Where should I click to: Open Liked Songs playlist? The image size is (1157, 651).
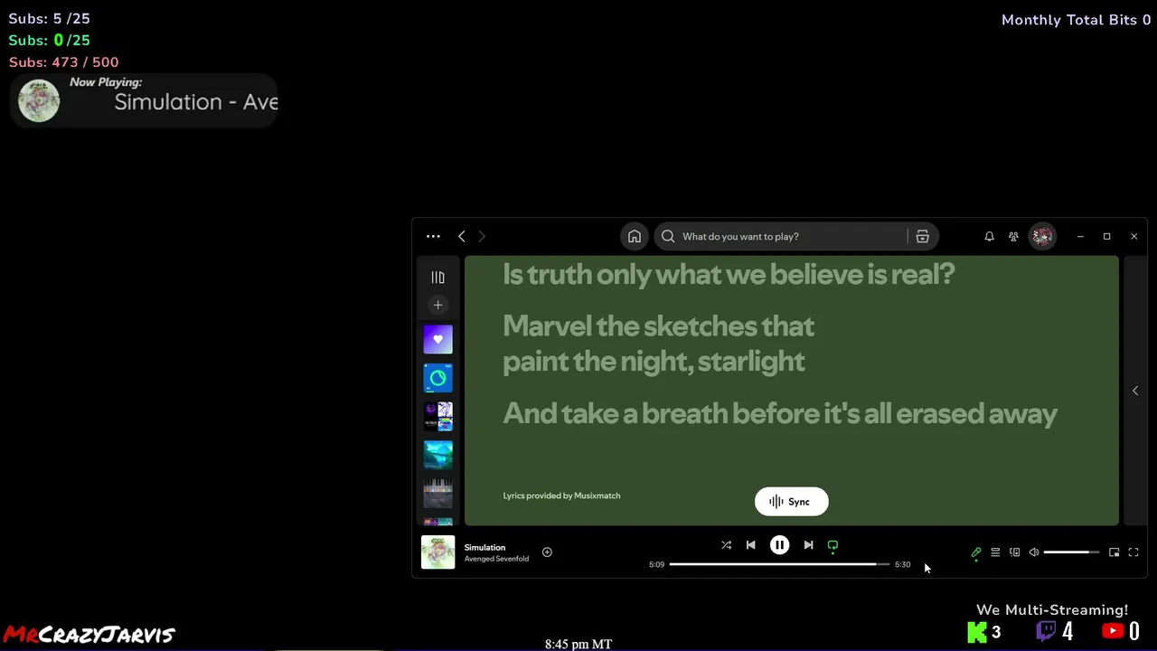(x=437, y=340)
